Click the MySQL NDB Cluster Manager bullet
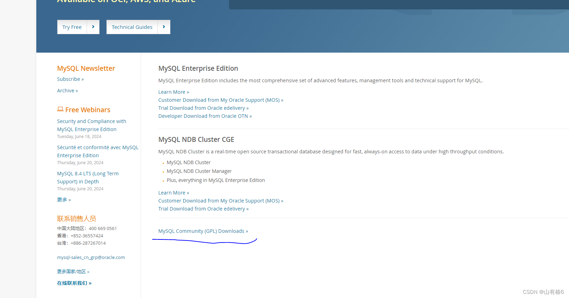 click(x=199, y=171)
